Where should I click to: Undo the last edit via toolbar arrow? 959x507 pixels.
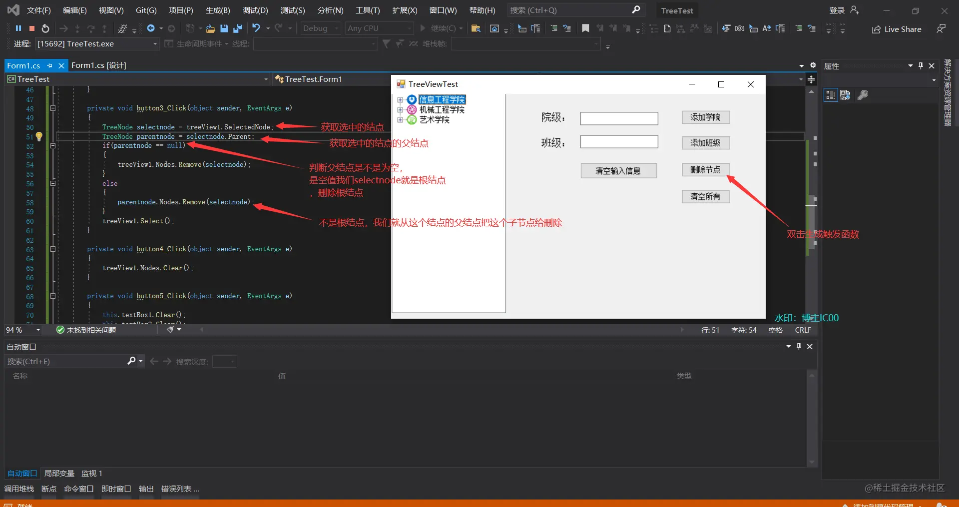[x=256, y=28]
